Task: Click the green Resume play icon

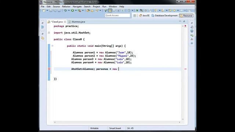Action: click(x=137, y=11)
